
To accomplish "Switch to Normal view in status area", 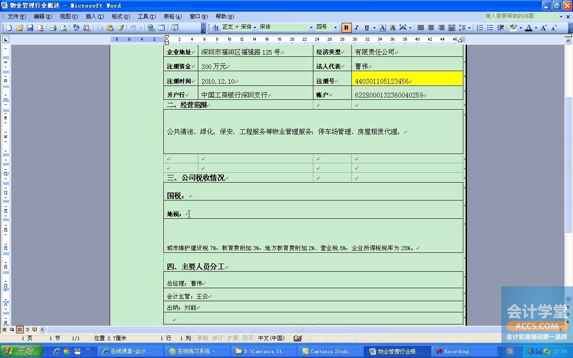I will coord(4,329).
